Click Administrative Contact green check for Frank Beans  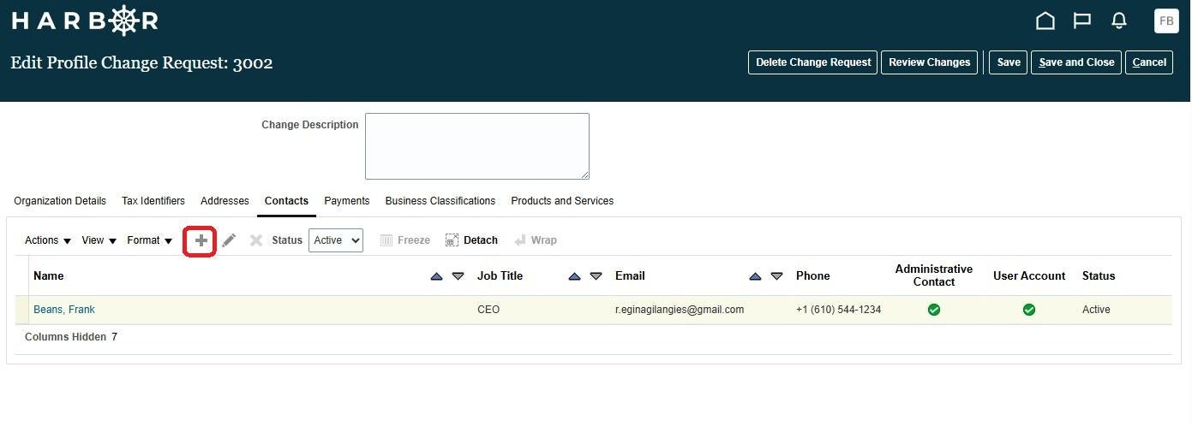pos(934,310)
